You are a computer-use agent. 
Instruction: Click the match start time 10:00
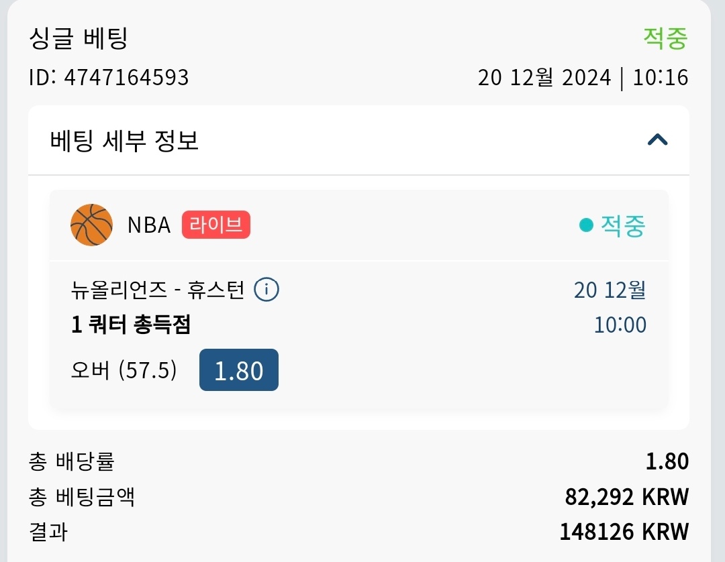[620, 325]
